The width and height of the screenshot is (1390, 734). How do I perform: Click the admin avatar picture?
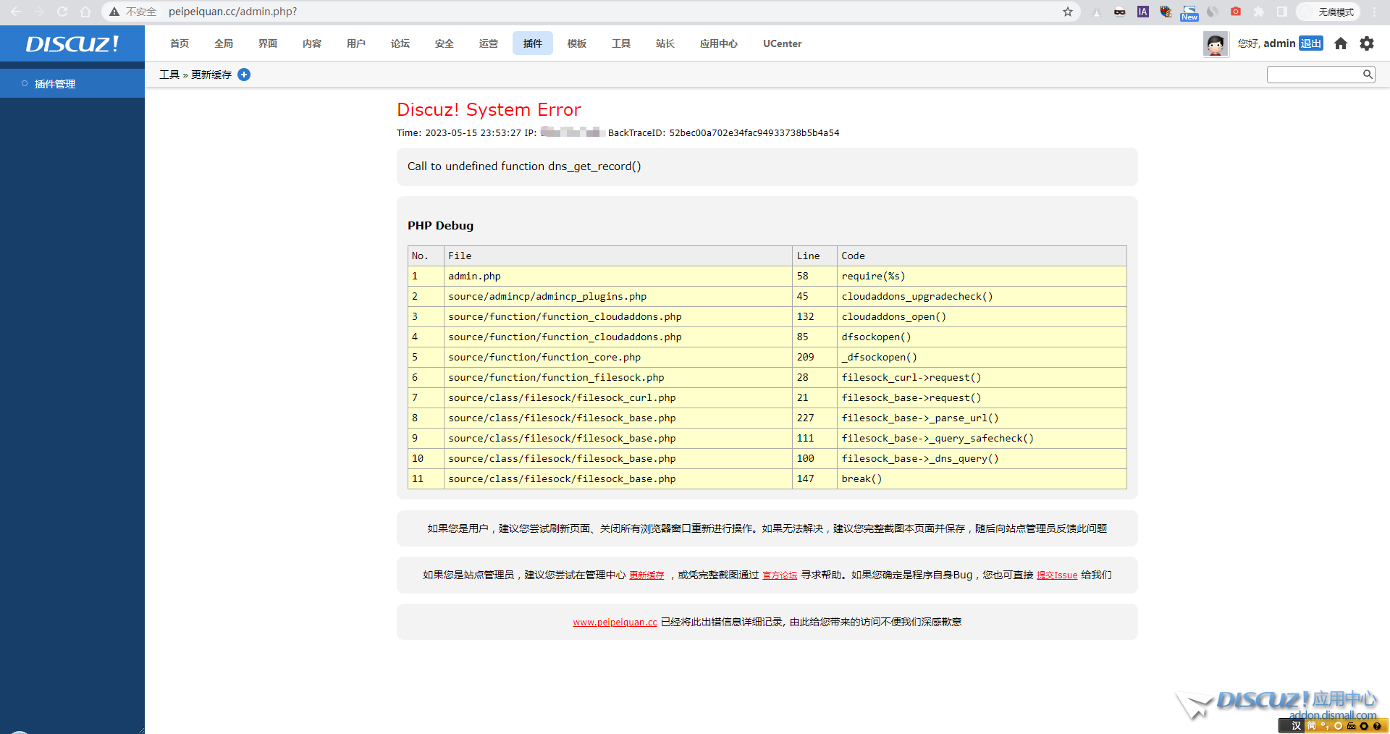pos(1216,44)
